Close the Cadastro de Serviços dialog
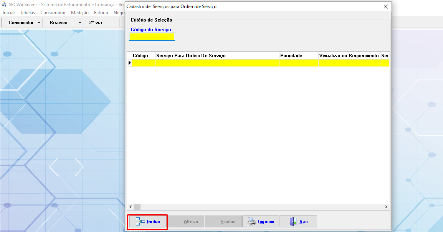The height and width of the screenshot is (232, 443). (x=386, y=7)
